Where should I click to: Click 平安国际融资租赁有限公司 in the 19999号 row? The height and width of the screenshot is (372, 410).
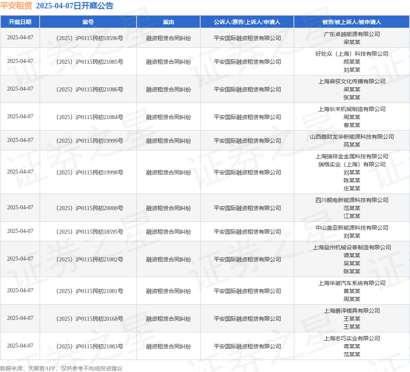[247, 141]
